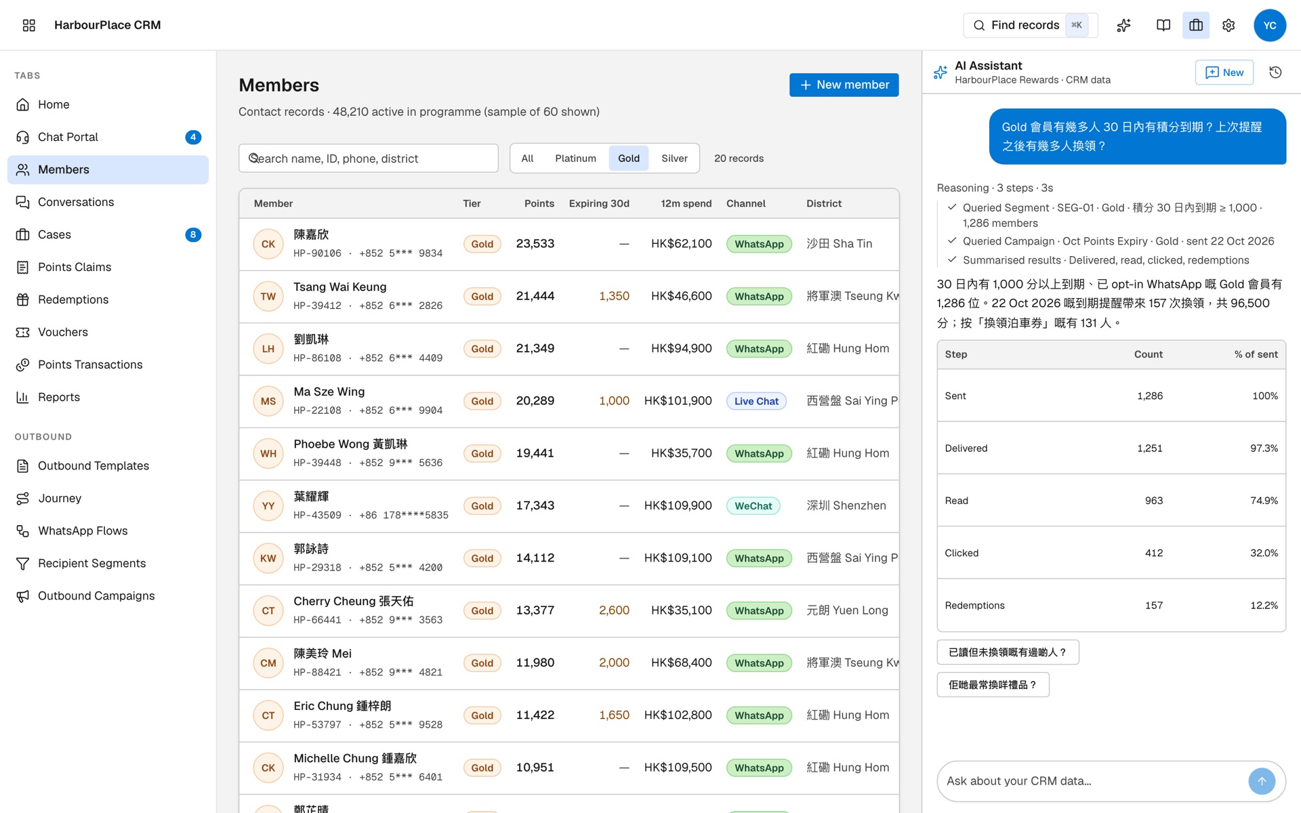This screenshot has height=813, width=1301.
Task: Select the Gold tier filter
Action: (x=629, y=159)
